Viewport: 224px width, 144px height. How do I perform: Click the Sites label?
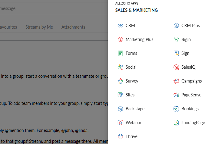(130, 95)
